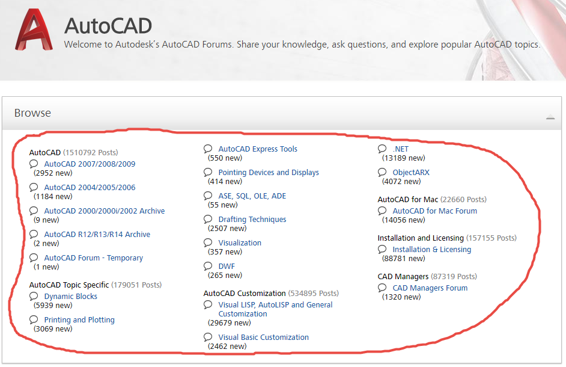Click speech bubble beside AutoCAD Express Tools
Screen dimensions: 566x367
[207, 149]
